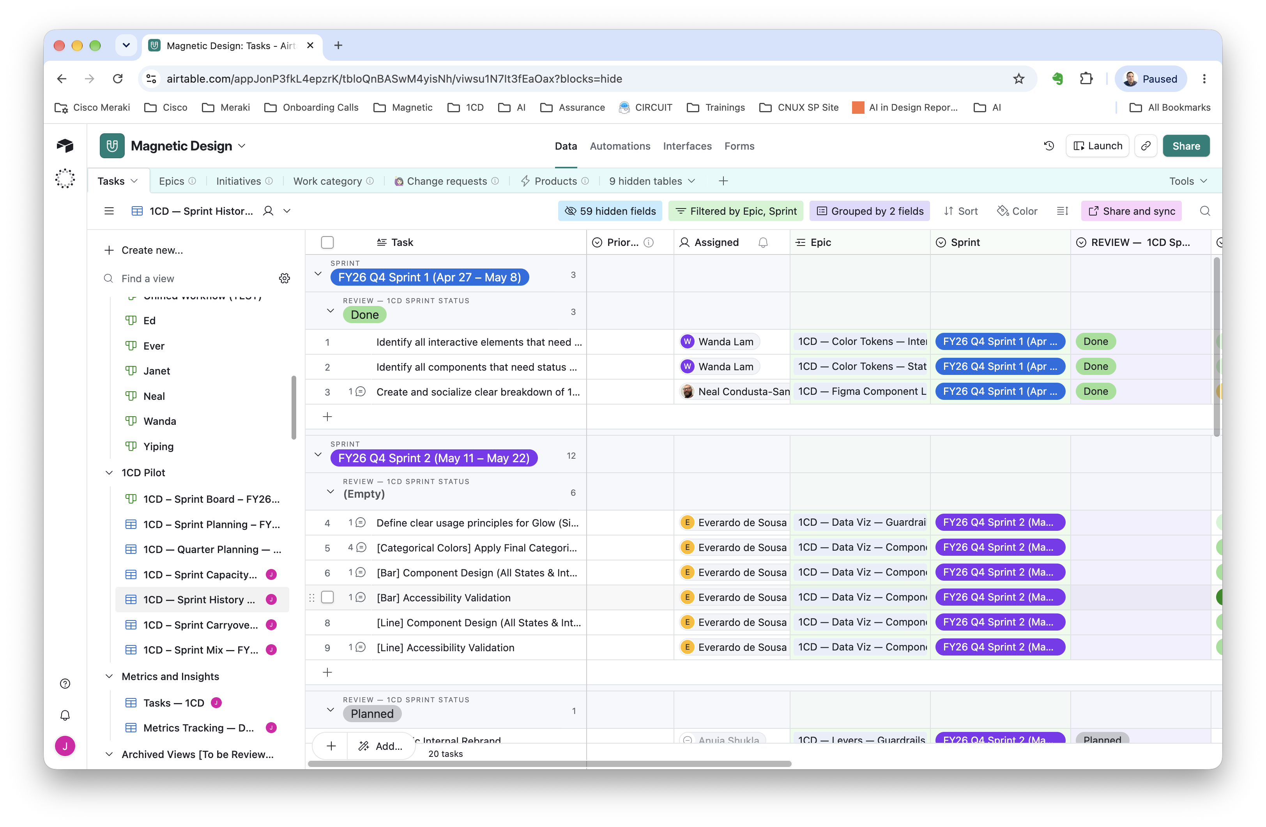The image size is (1266, 827).
Task: Open the Change requests table tab
Action: [446, 181]
